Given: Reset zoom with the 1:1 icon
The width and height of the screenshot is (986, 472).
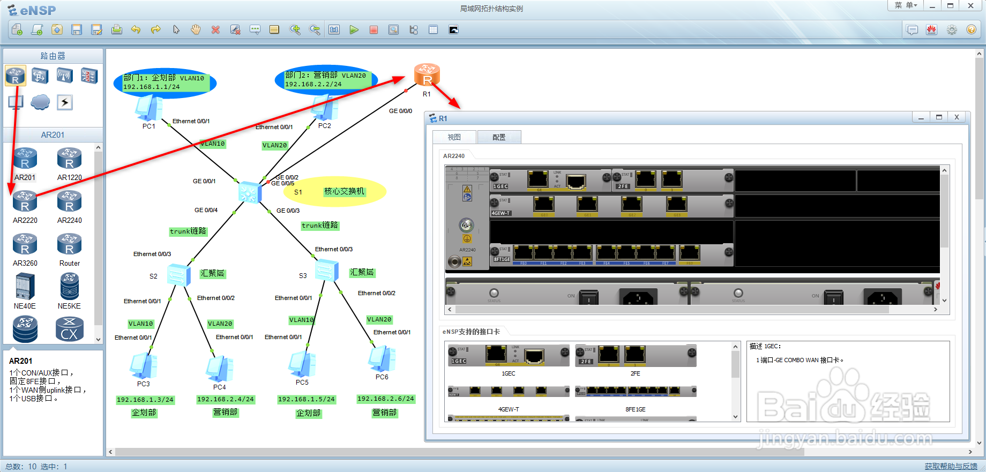Looking at the screenshot, I should [334, 29].
